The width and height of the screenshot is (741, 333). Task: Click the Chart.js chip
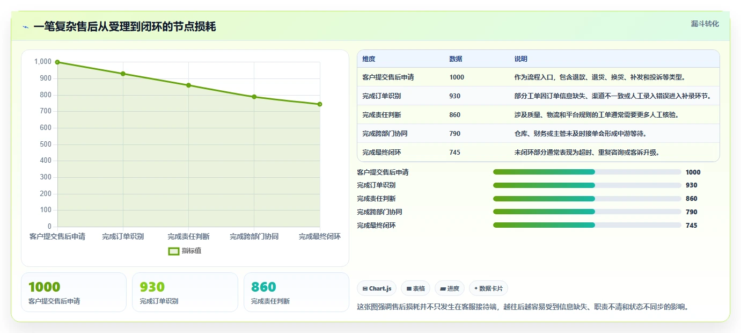pos(377,288)
